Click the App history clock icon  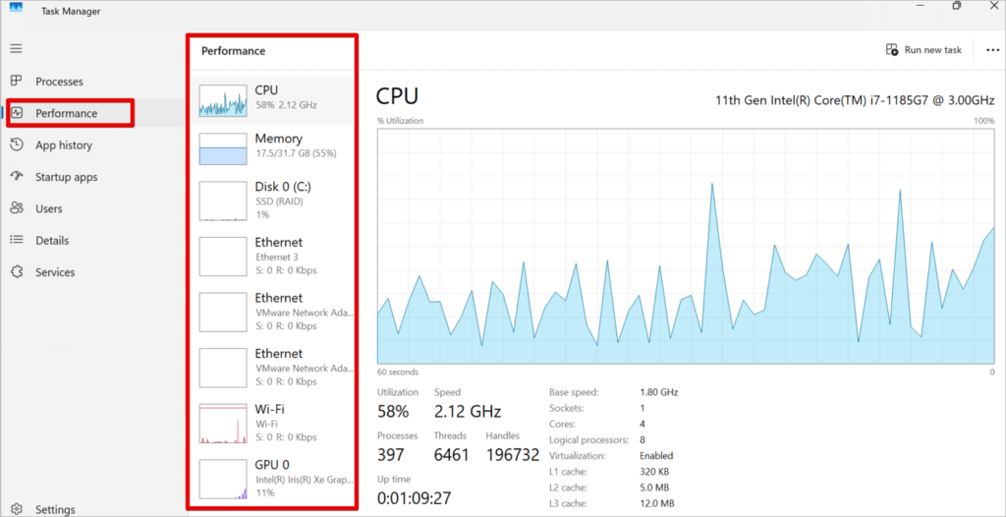[x=17, y=145]
